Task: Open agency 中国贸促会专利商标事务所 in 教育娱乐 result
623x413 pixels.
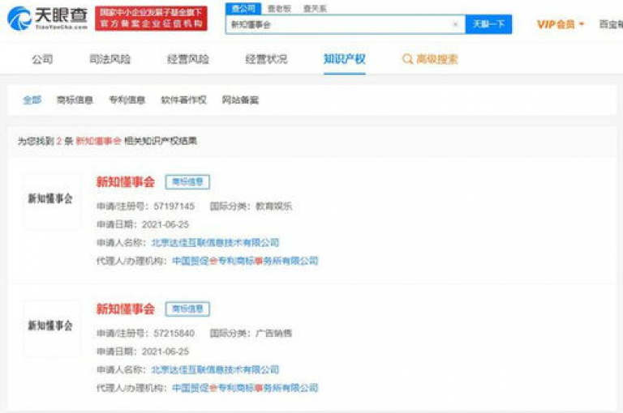Action: pyautogui.click(x=245, y=261)
